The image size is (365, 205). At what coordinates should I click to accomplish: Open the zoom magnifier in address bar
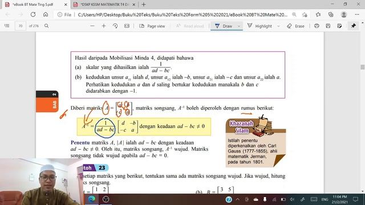coord(294,15)
